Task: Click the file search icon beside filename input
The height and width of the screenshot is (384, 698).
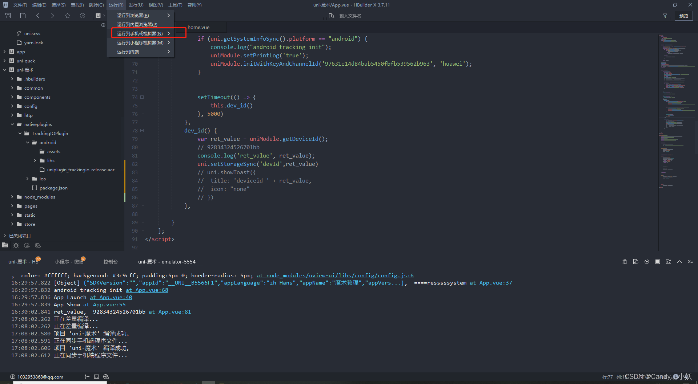Action: (331, 16)
